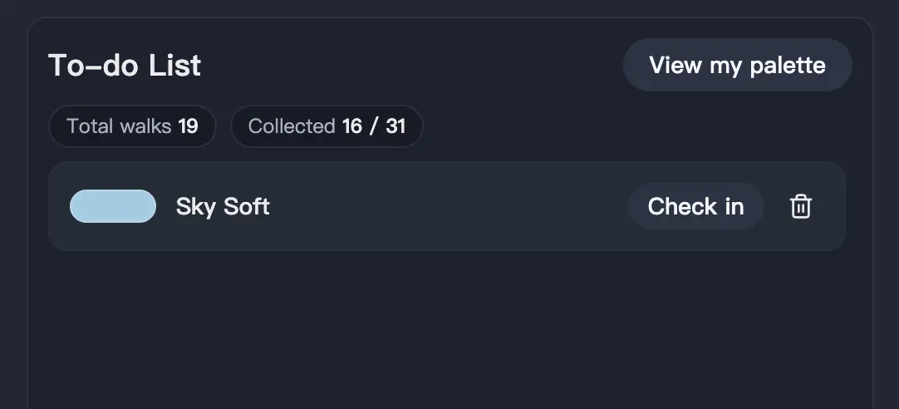Click the Total walks badge
This screenshot has width=899, height=409.
click(x=132, y=126)
